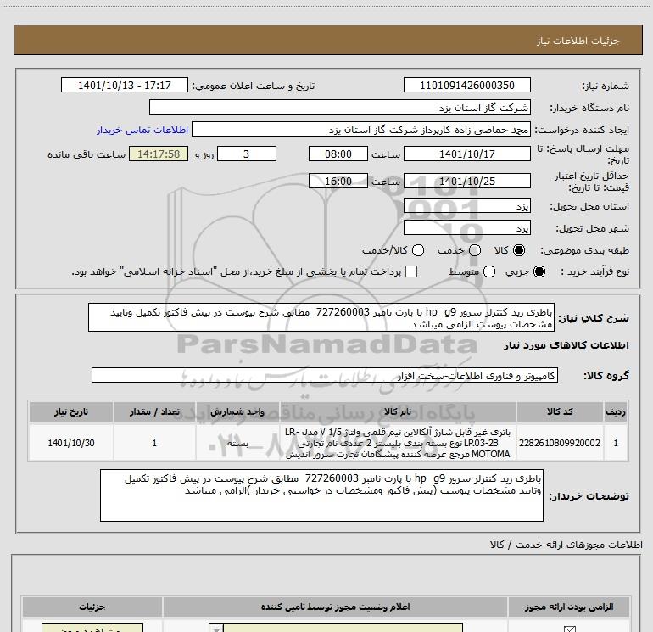Screen dimensions: 653x632
Task: Click the response deadline time 08:00
Action: click(x=338, y=154)
